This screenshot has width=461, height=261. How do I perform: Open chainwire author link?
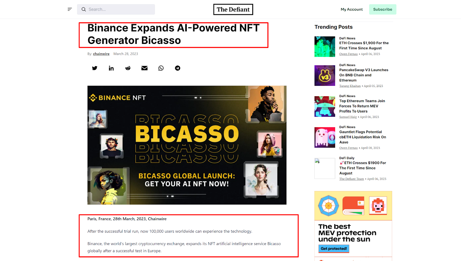(x=101, y=54)
